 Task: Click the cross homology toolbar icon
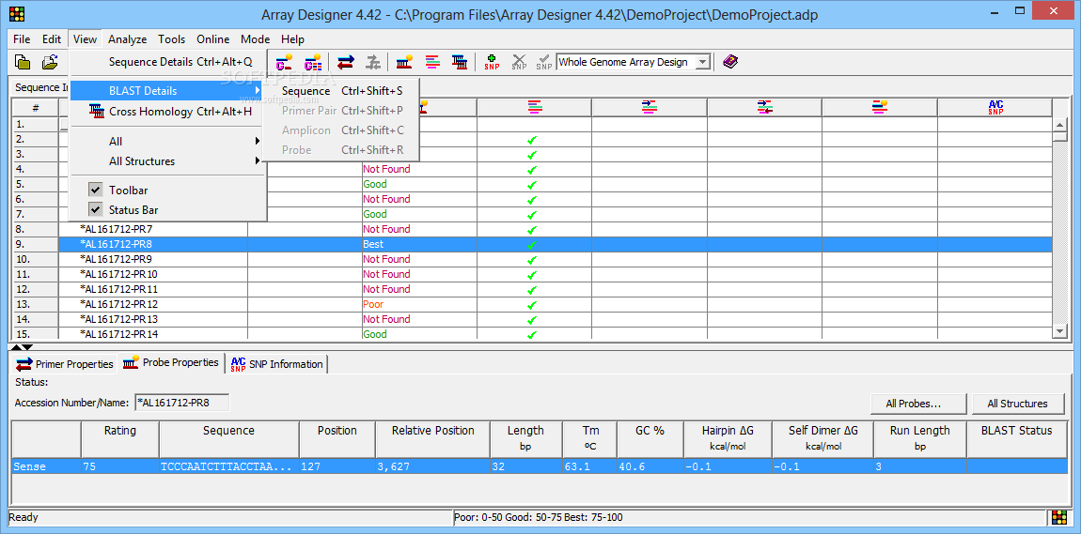click(460, 62)
